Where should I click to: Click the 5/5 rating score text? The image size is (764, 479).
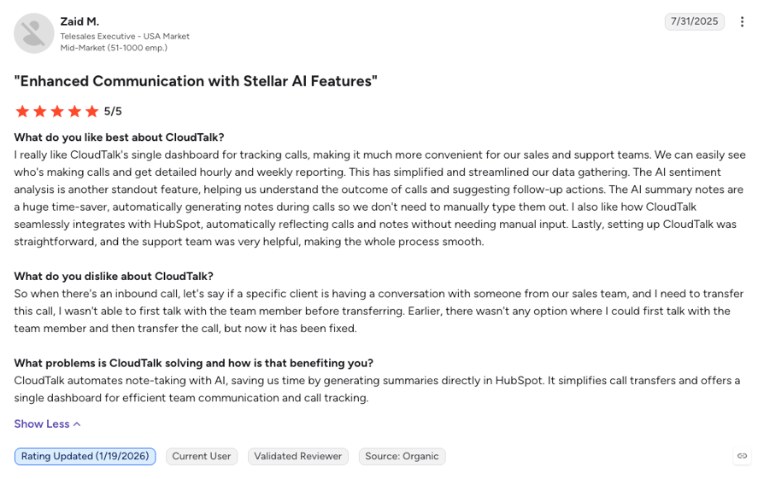113,112
